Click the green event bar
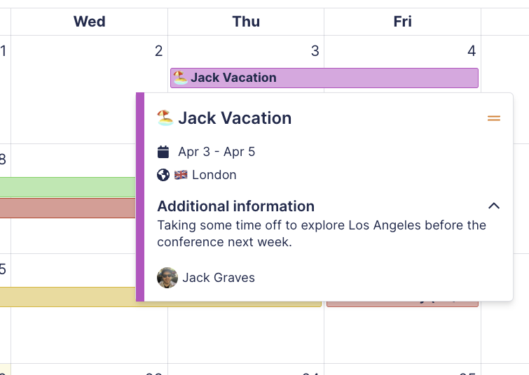The width and height of the screenshot is (529, 375). (x=67, y=187)
